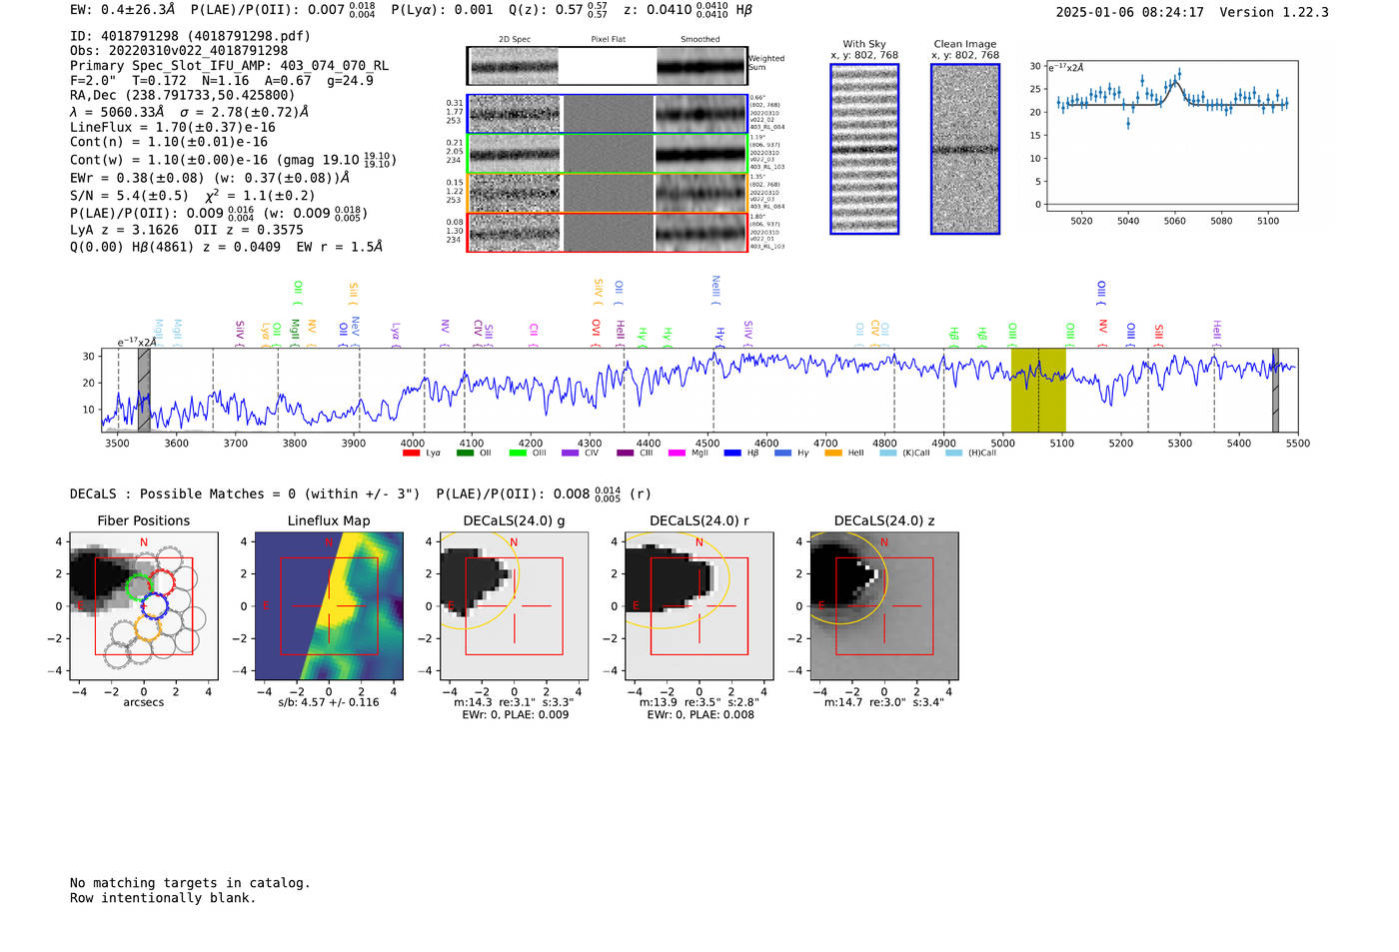Click the red Lyα legend swatch
This screenshot has height=952, width=1399.
411,454
